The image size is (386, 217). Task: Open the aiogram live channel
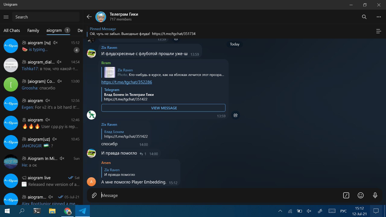pyautogui.click(x=42, y=181)
